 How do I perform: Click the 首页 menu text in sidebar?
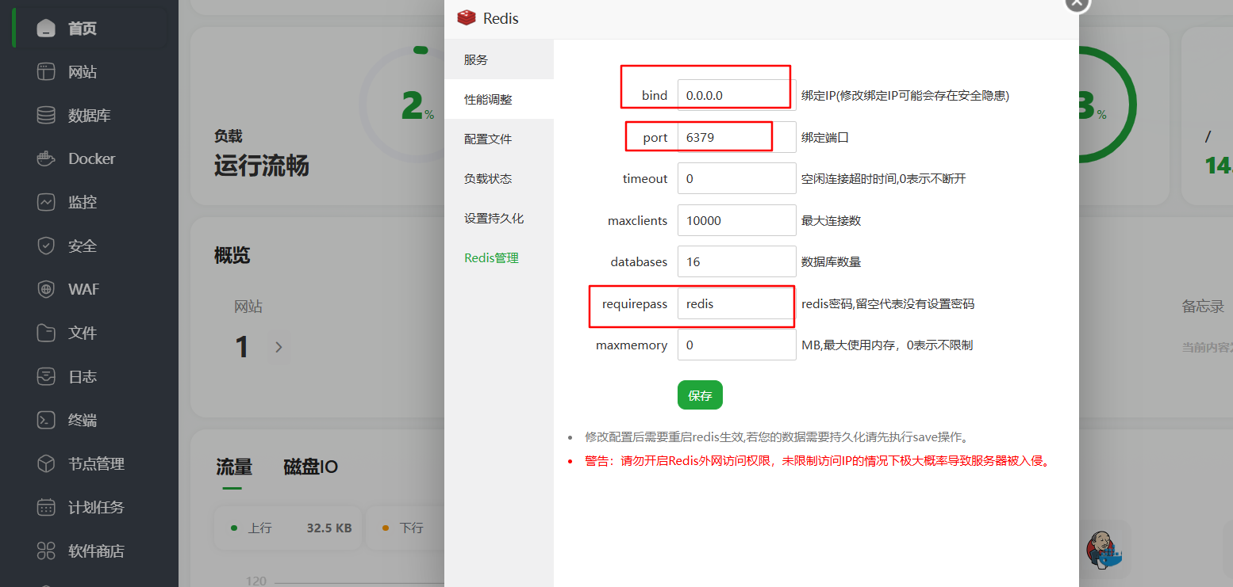point(83,29)
